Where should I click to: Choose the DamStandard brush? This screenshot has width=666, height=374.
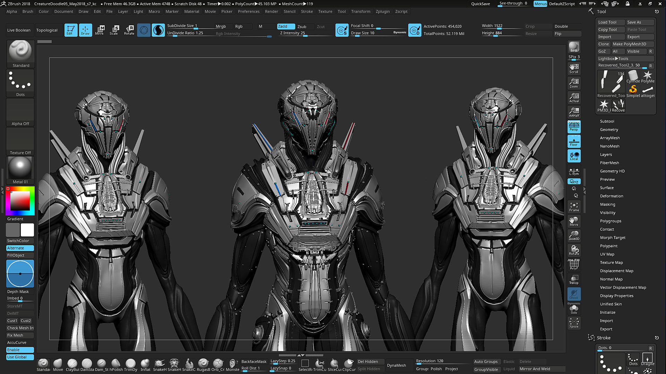(x=87, y=365)
